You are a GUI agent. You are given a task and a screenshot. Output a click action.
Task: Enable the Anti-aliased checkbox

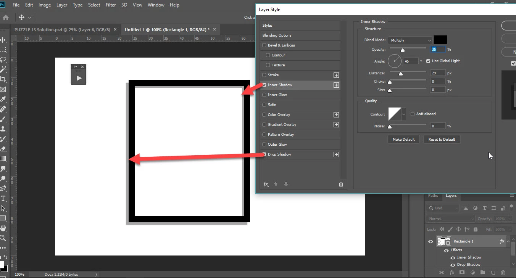click(x=413, y=114)
